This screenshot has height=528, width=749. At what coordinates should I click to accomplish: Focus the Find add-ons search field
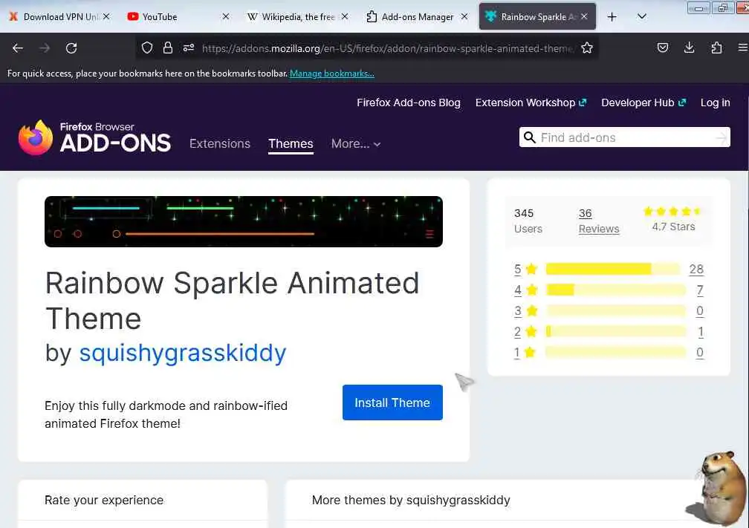[x=624, y=137]
